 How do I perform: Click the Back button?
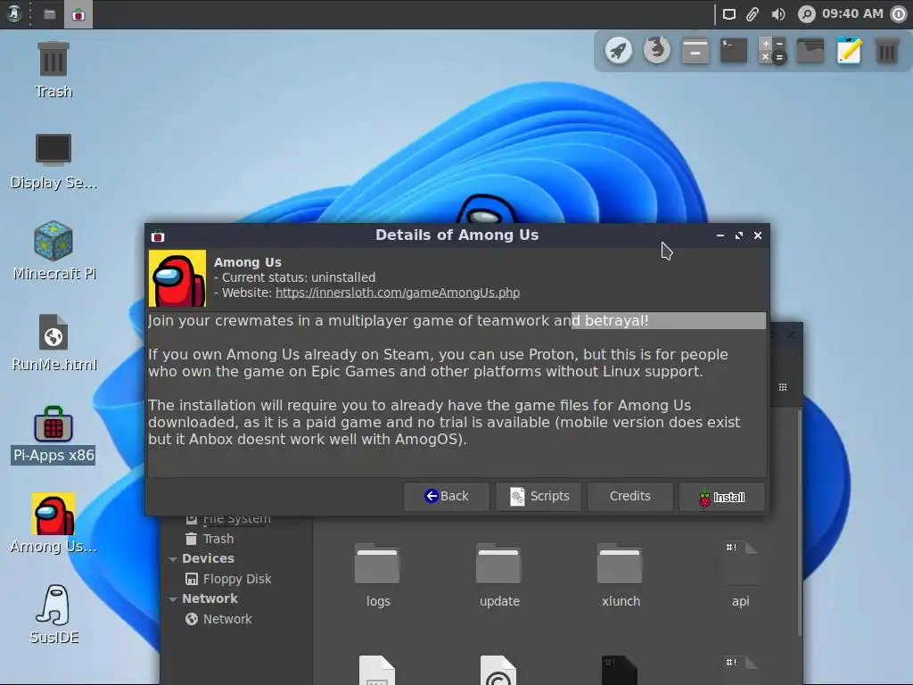(x=447, y=496)
